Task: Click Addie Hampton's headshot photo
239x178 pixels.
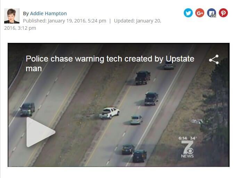Action: pyautogui.click(x=12, y=16)
